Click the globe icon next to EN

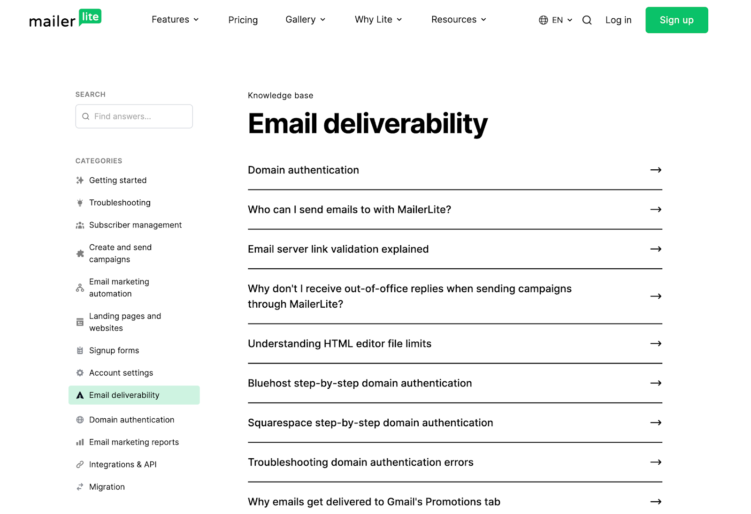[543, 20]
